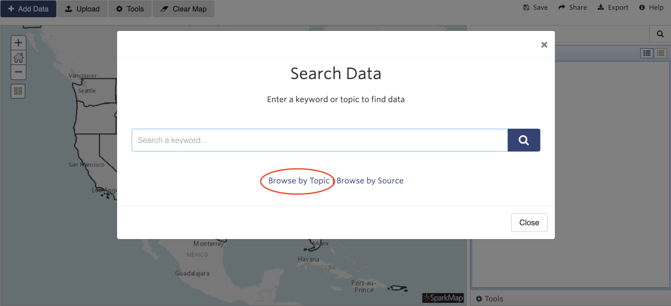671x306 pixels.
Task: Open the search panel via the magnifier icon
Action: pyautogui.click(x=659, y=33)
